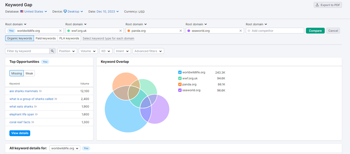Open the United States database dropdown
This screenshot has height=154, width=350.
(x=34, y=11)
